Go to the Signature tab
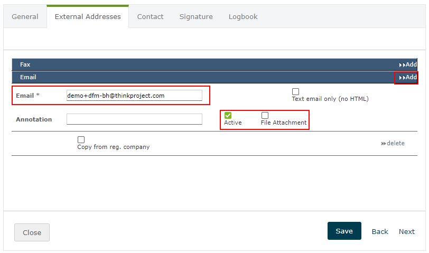The width and height of the screenshot is (429, 253). point(195,16)
